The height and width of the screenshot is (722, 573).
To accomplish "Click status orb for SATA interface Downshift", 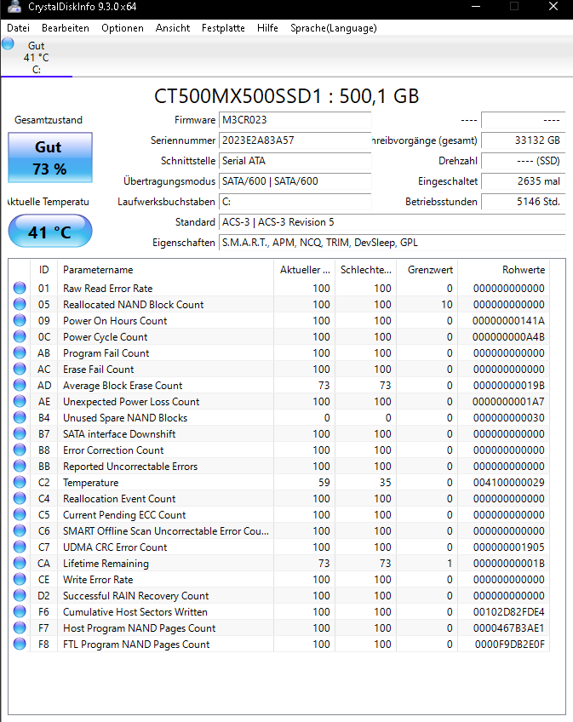I will coord(20,433).
